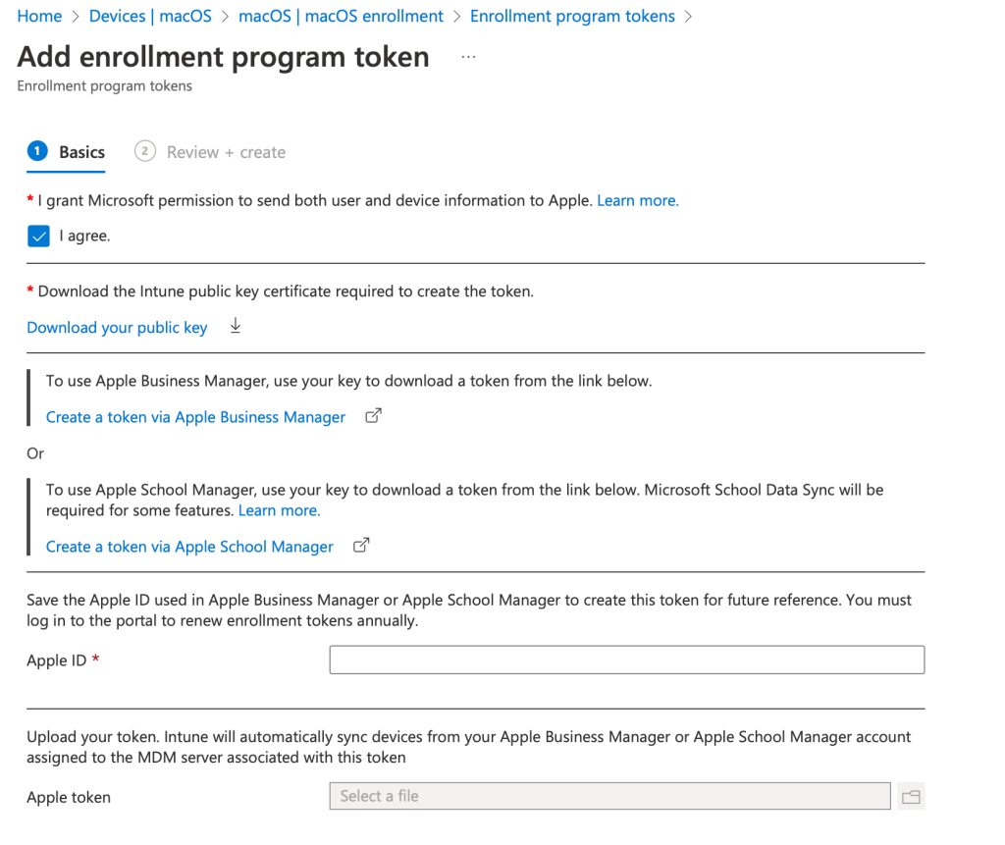Click the step 1 circle icon
Viewport: 1005px width, 845px height.
[37, 151]
